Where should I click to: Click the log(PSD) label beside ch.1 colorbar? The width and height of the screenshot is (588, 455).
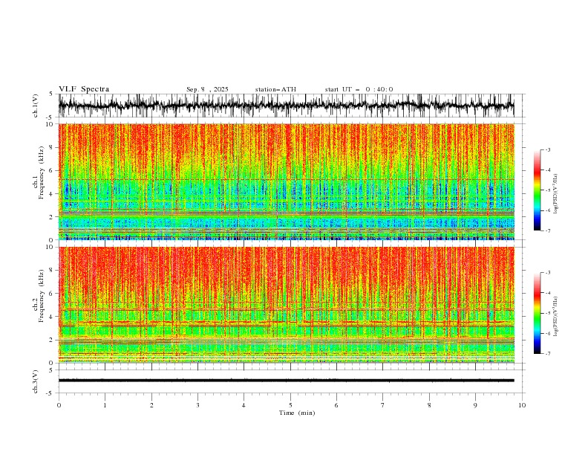[556, 194]
